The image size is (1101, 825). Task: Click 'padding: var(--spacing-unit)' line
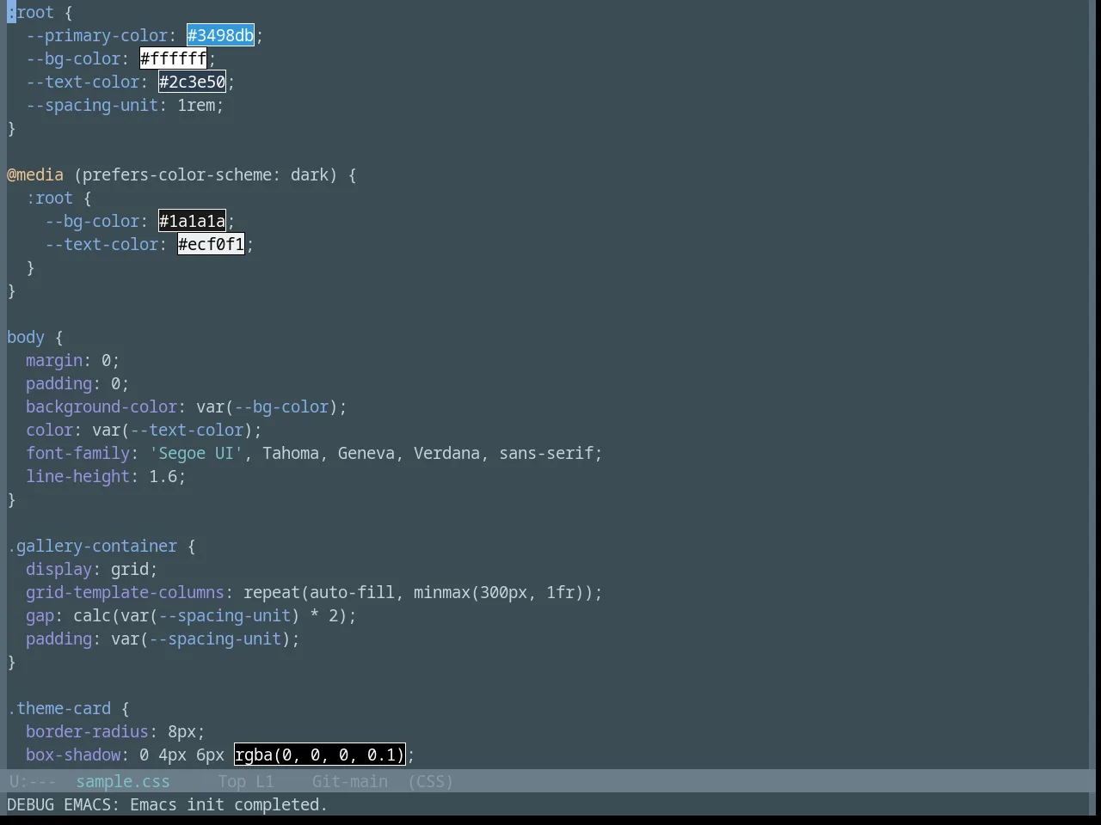(x=163, y=639)
